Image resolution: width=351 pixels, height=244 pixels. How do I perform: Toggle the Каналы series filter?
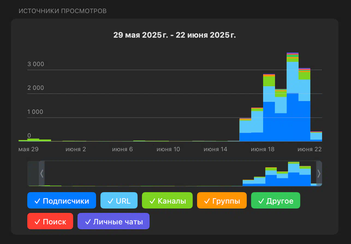(x=167, y=201)
